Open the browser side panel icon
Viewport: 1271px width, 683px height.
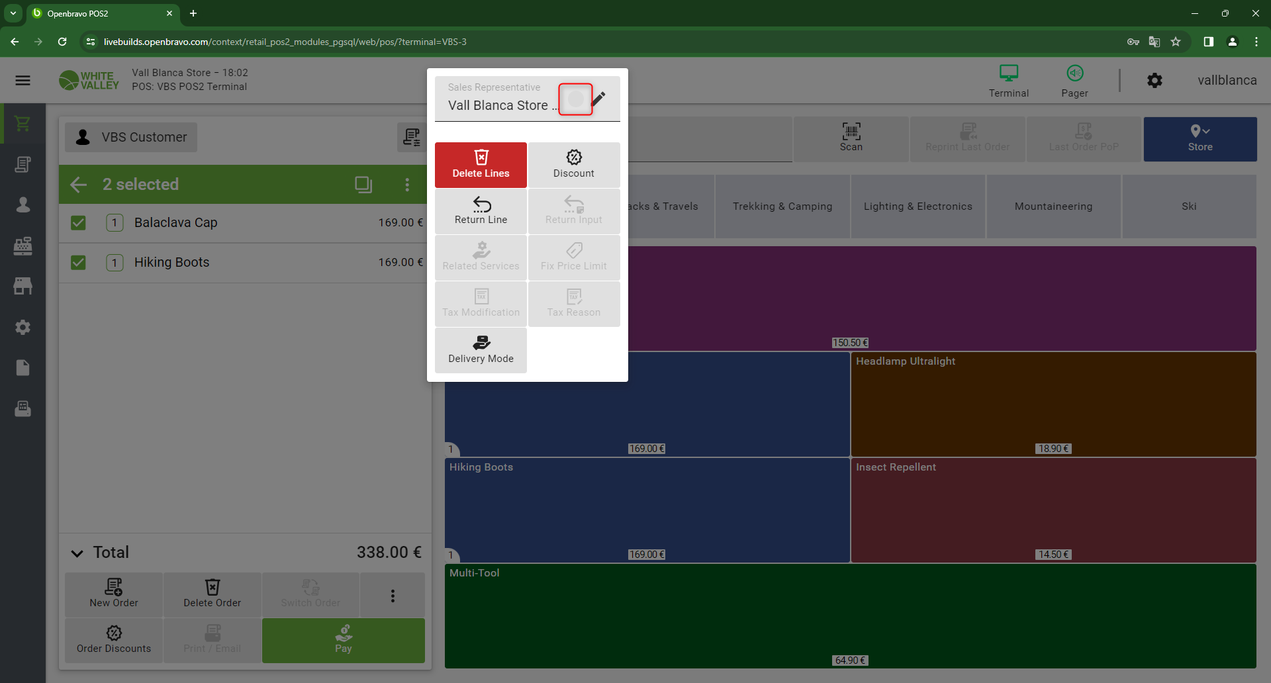click(x=1209, y=42)
